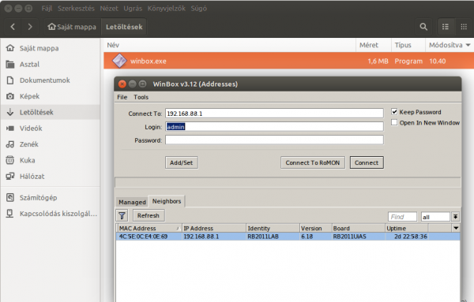Sort by Uptime column header
The width and height of the screenshot is (474, 302).
[x=407, y=228]
